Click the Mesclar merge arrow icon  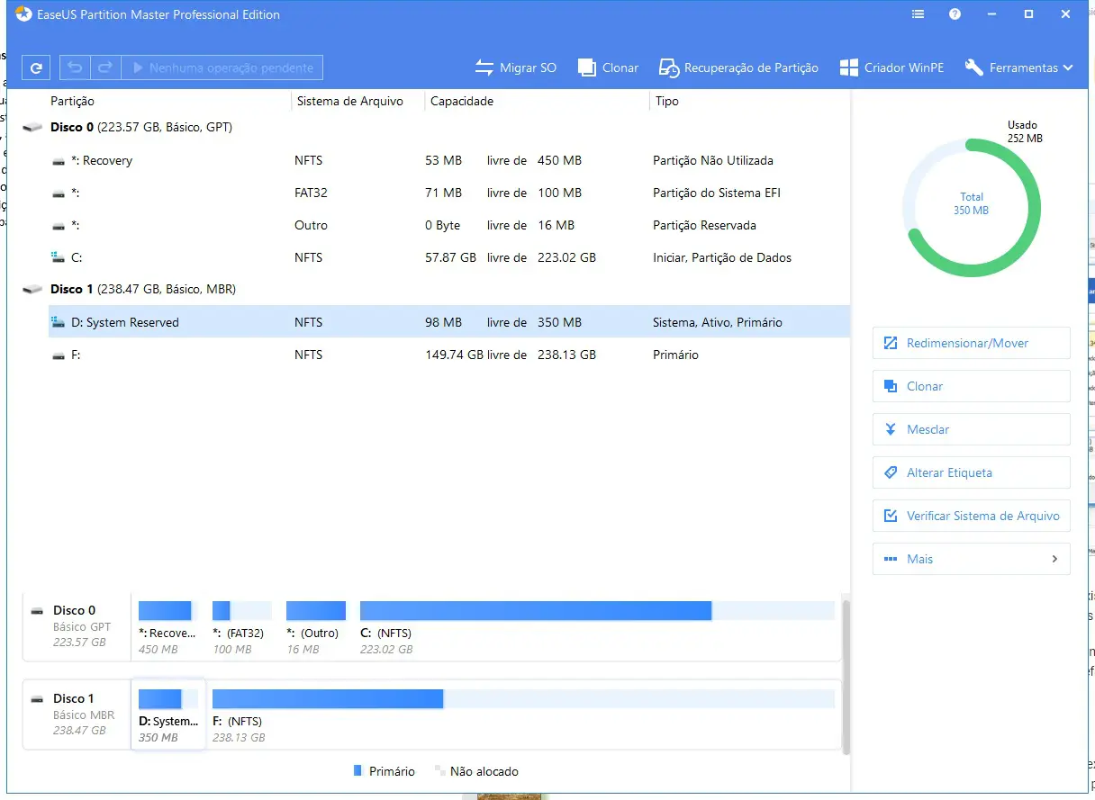click(x=891, y=429)
